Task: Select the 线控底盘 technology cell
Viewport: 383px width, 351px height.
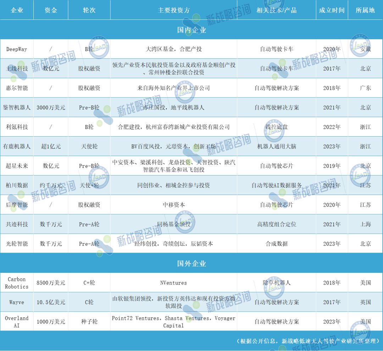Action: coord(277,127)
